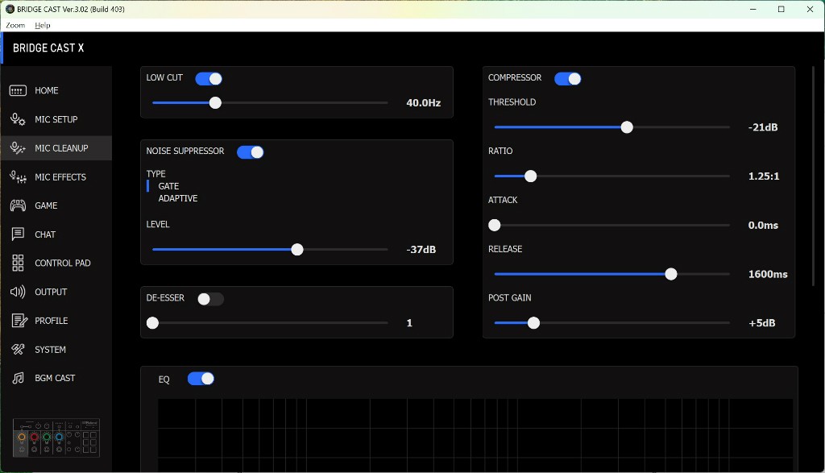Click the Game controller icon
Screen dimensions: 825x473
coord(18,205)
